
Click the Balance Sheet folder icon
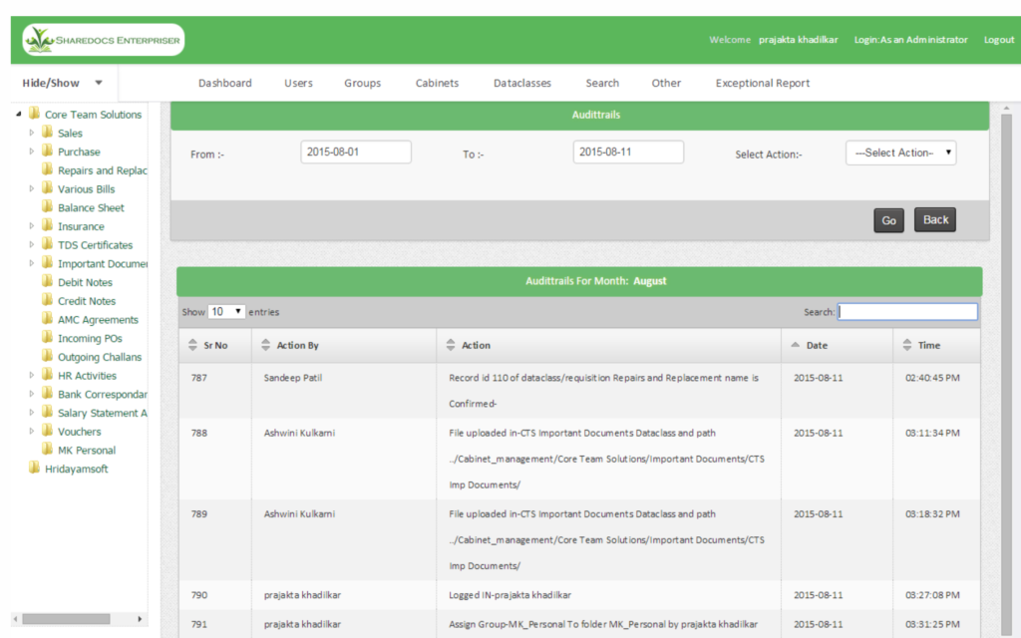(x=48, y=207)
